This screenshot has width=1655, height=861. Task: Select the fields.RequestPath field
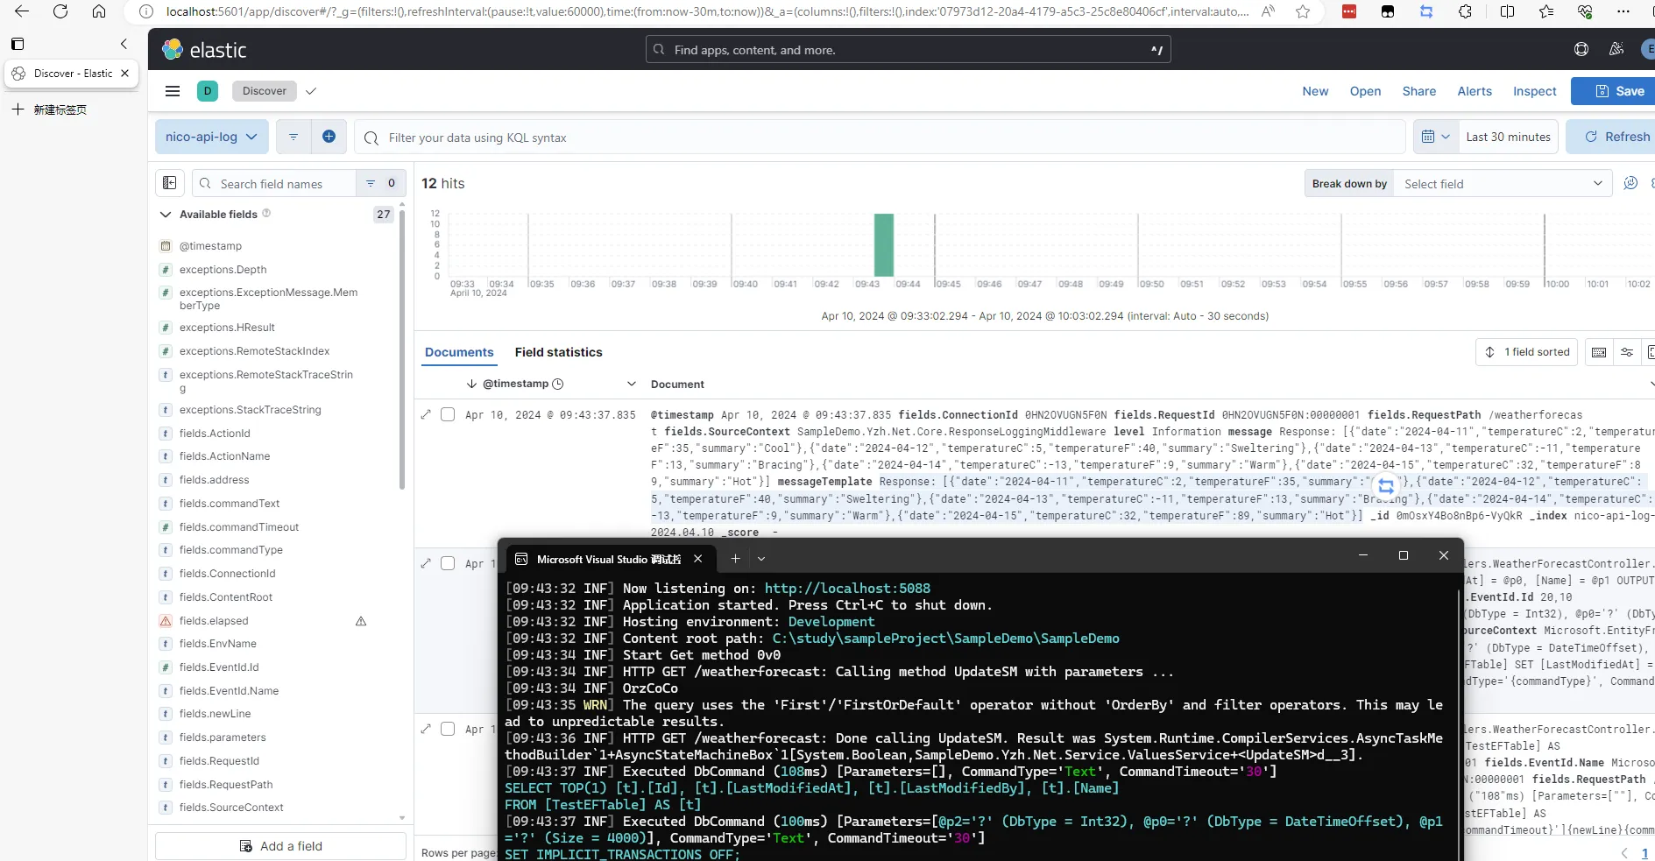pos(226,785)
